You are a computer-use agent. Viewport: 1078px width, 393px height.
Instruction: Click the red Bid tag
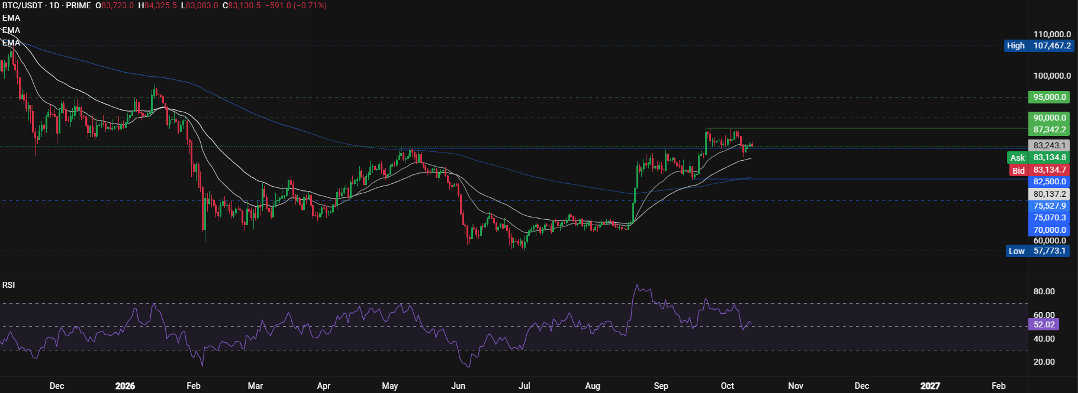coord(1018,170)
